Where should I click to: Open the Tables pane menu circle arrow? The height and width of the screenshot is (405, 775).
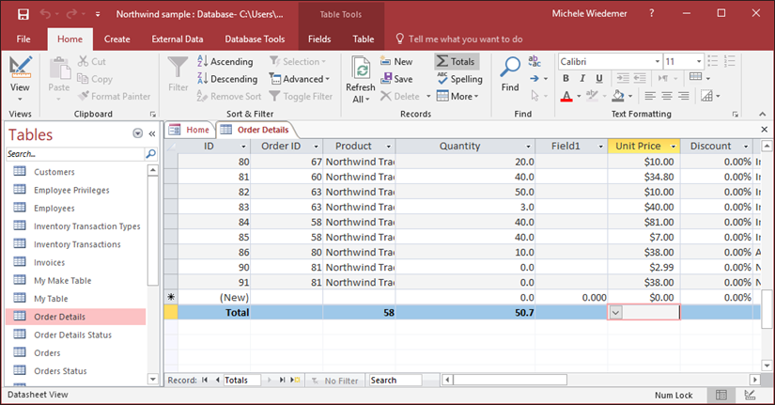[x=138, y=133]
